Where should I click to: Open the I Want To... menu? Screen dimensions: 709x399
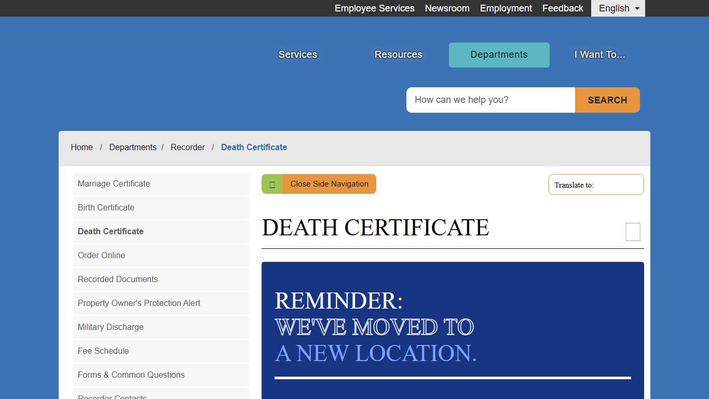coord(599,55)
